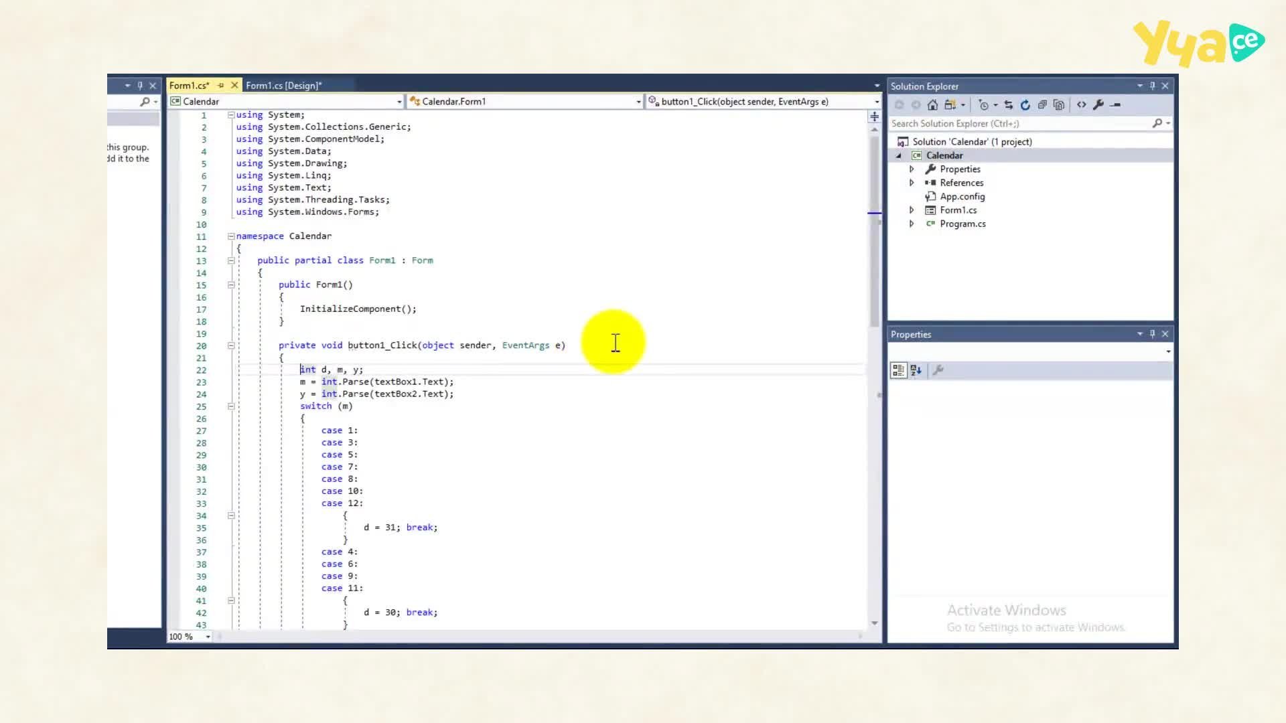The image size is (1286, 723).
Task: Collapse the Form1 class outline at line 13
Action: (231, 260)
